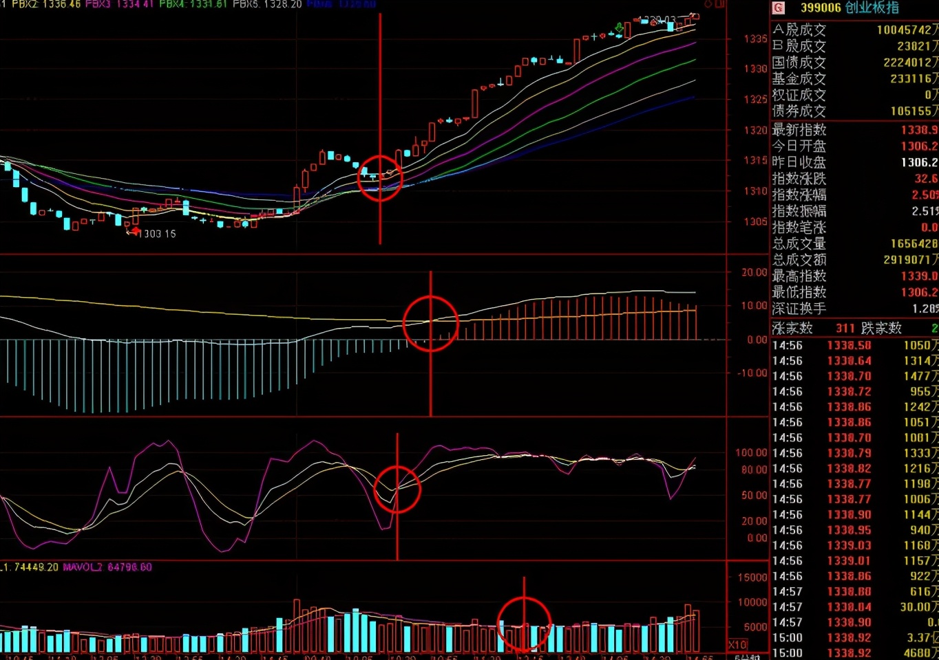This screenshot has width=939, height=660.
Task: Click the G logo icon beside 399006
Action: (779, 8)
